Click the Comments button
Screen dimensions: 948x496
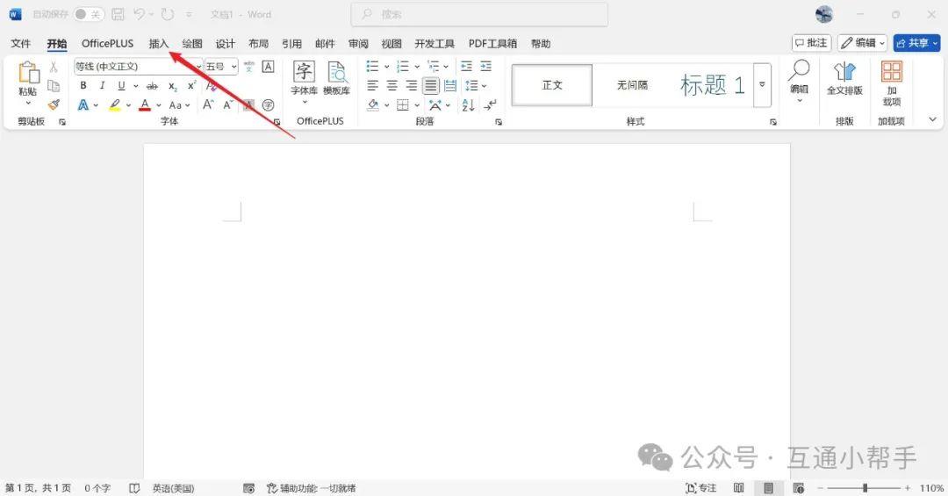(811, 43)
